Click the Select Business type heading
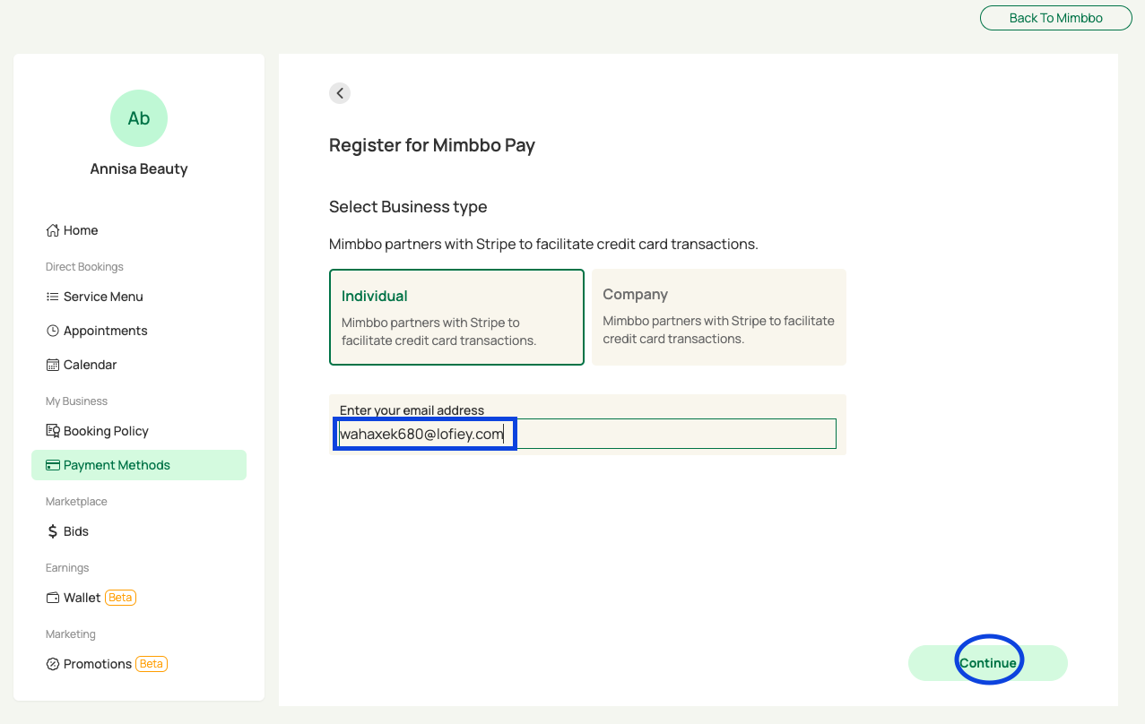Viewport: 1145px width, 724px height. [408, 207]
